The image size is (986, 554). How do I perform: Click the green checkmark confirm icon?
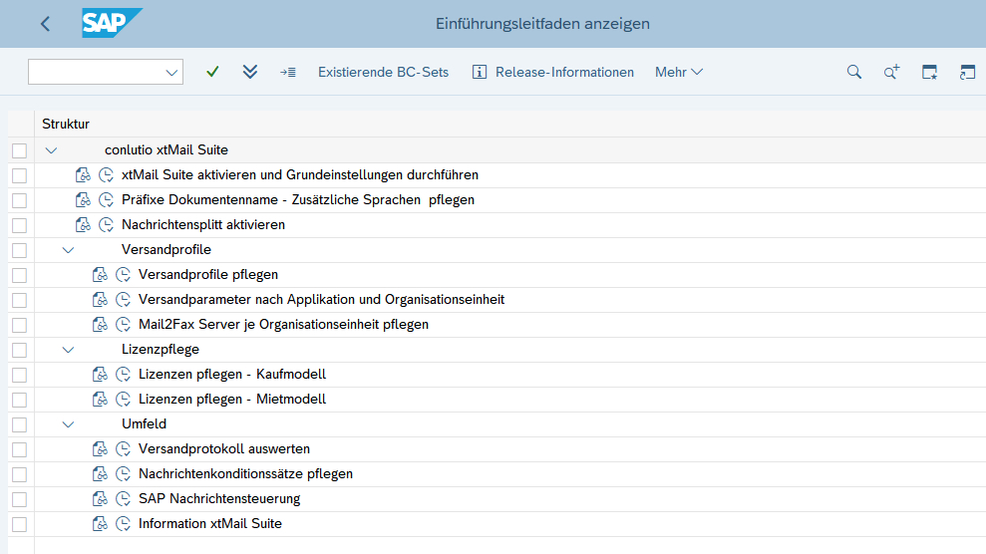click(212, 72)
